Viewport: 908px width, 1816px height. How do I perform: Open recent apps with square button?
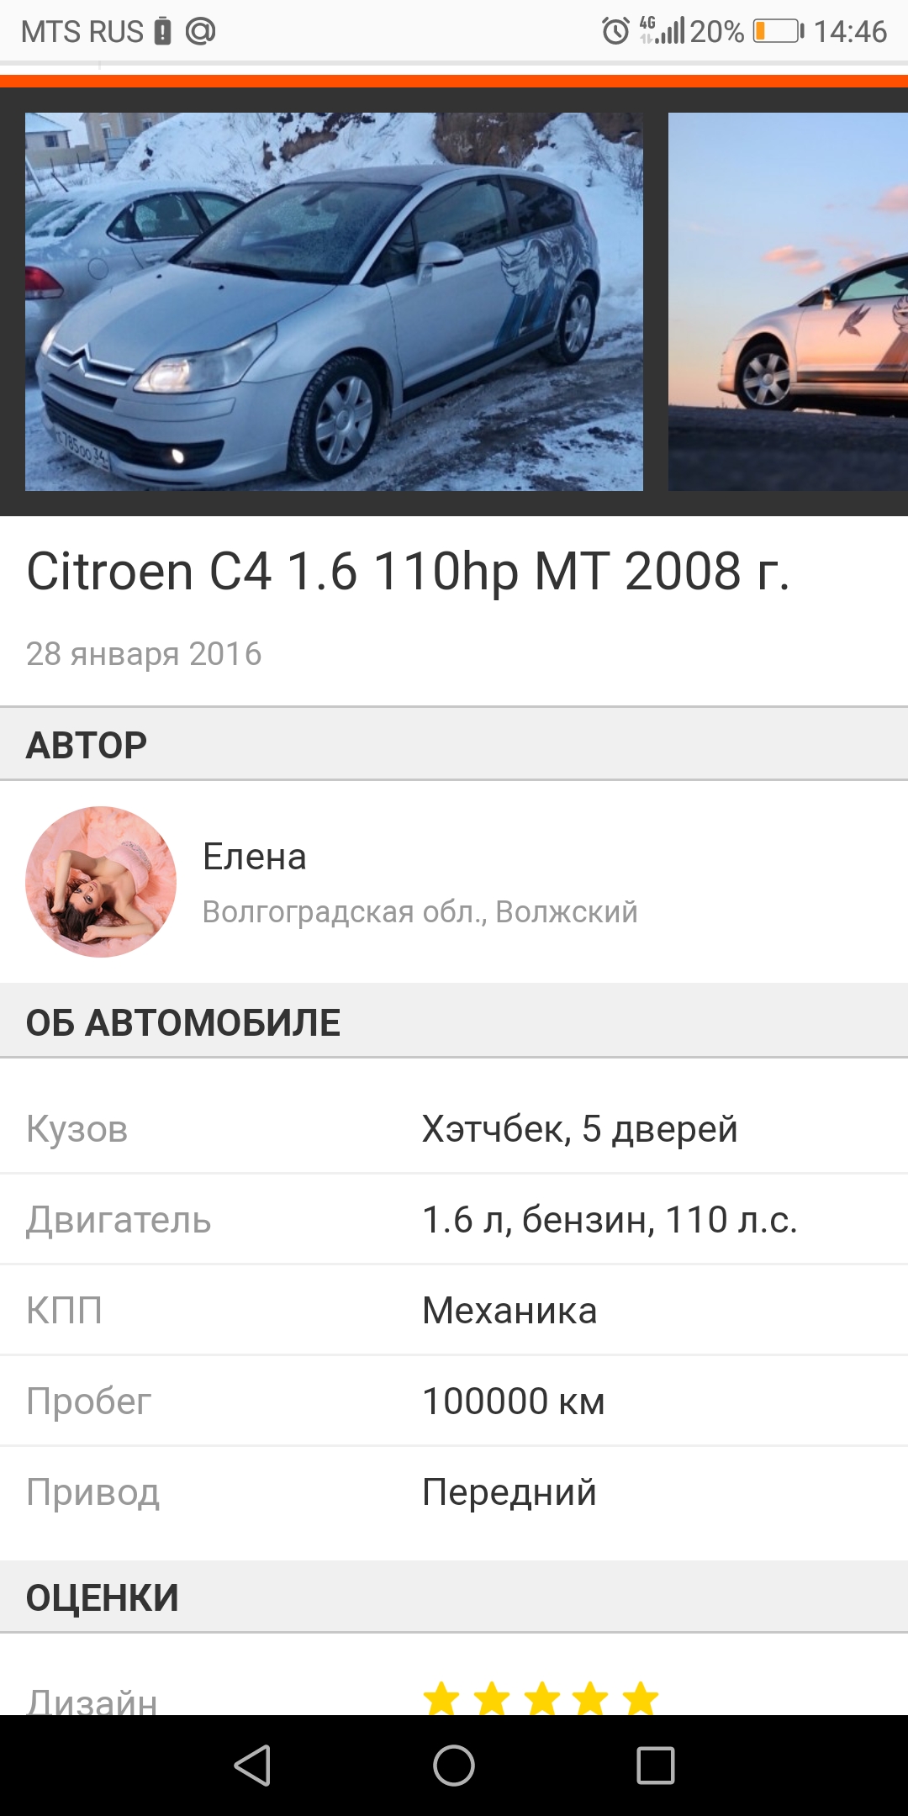656,1765
